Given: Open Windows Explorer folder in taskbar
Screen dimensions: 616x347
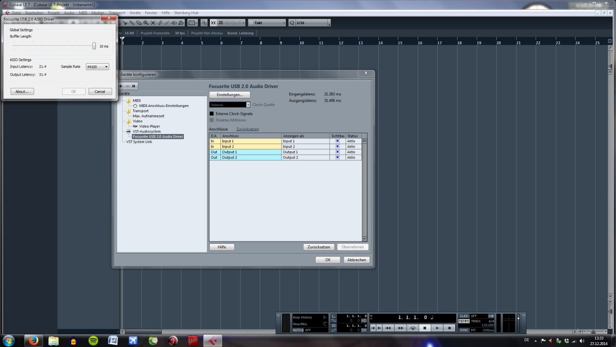Looking at the screenshot, I should click(53, 341).
